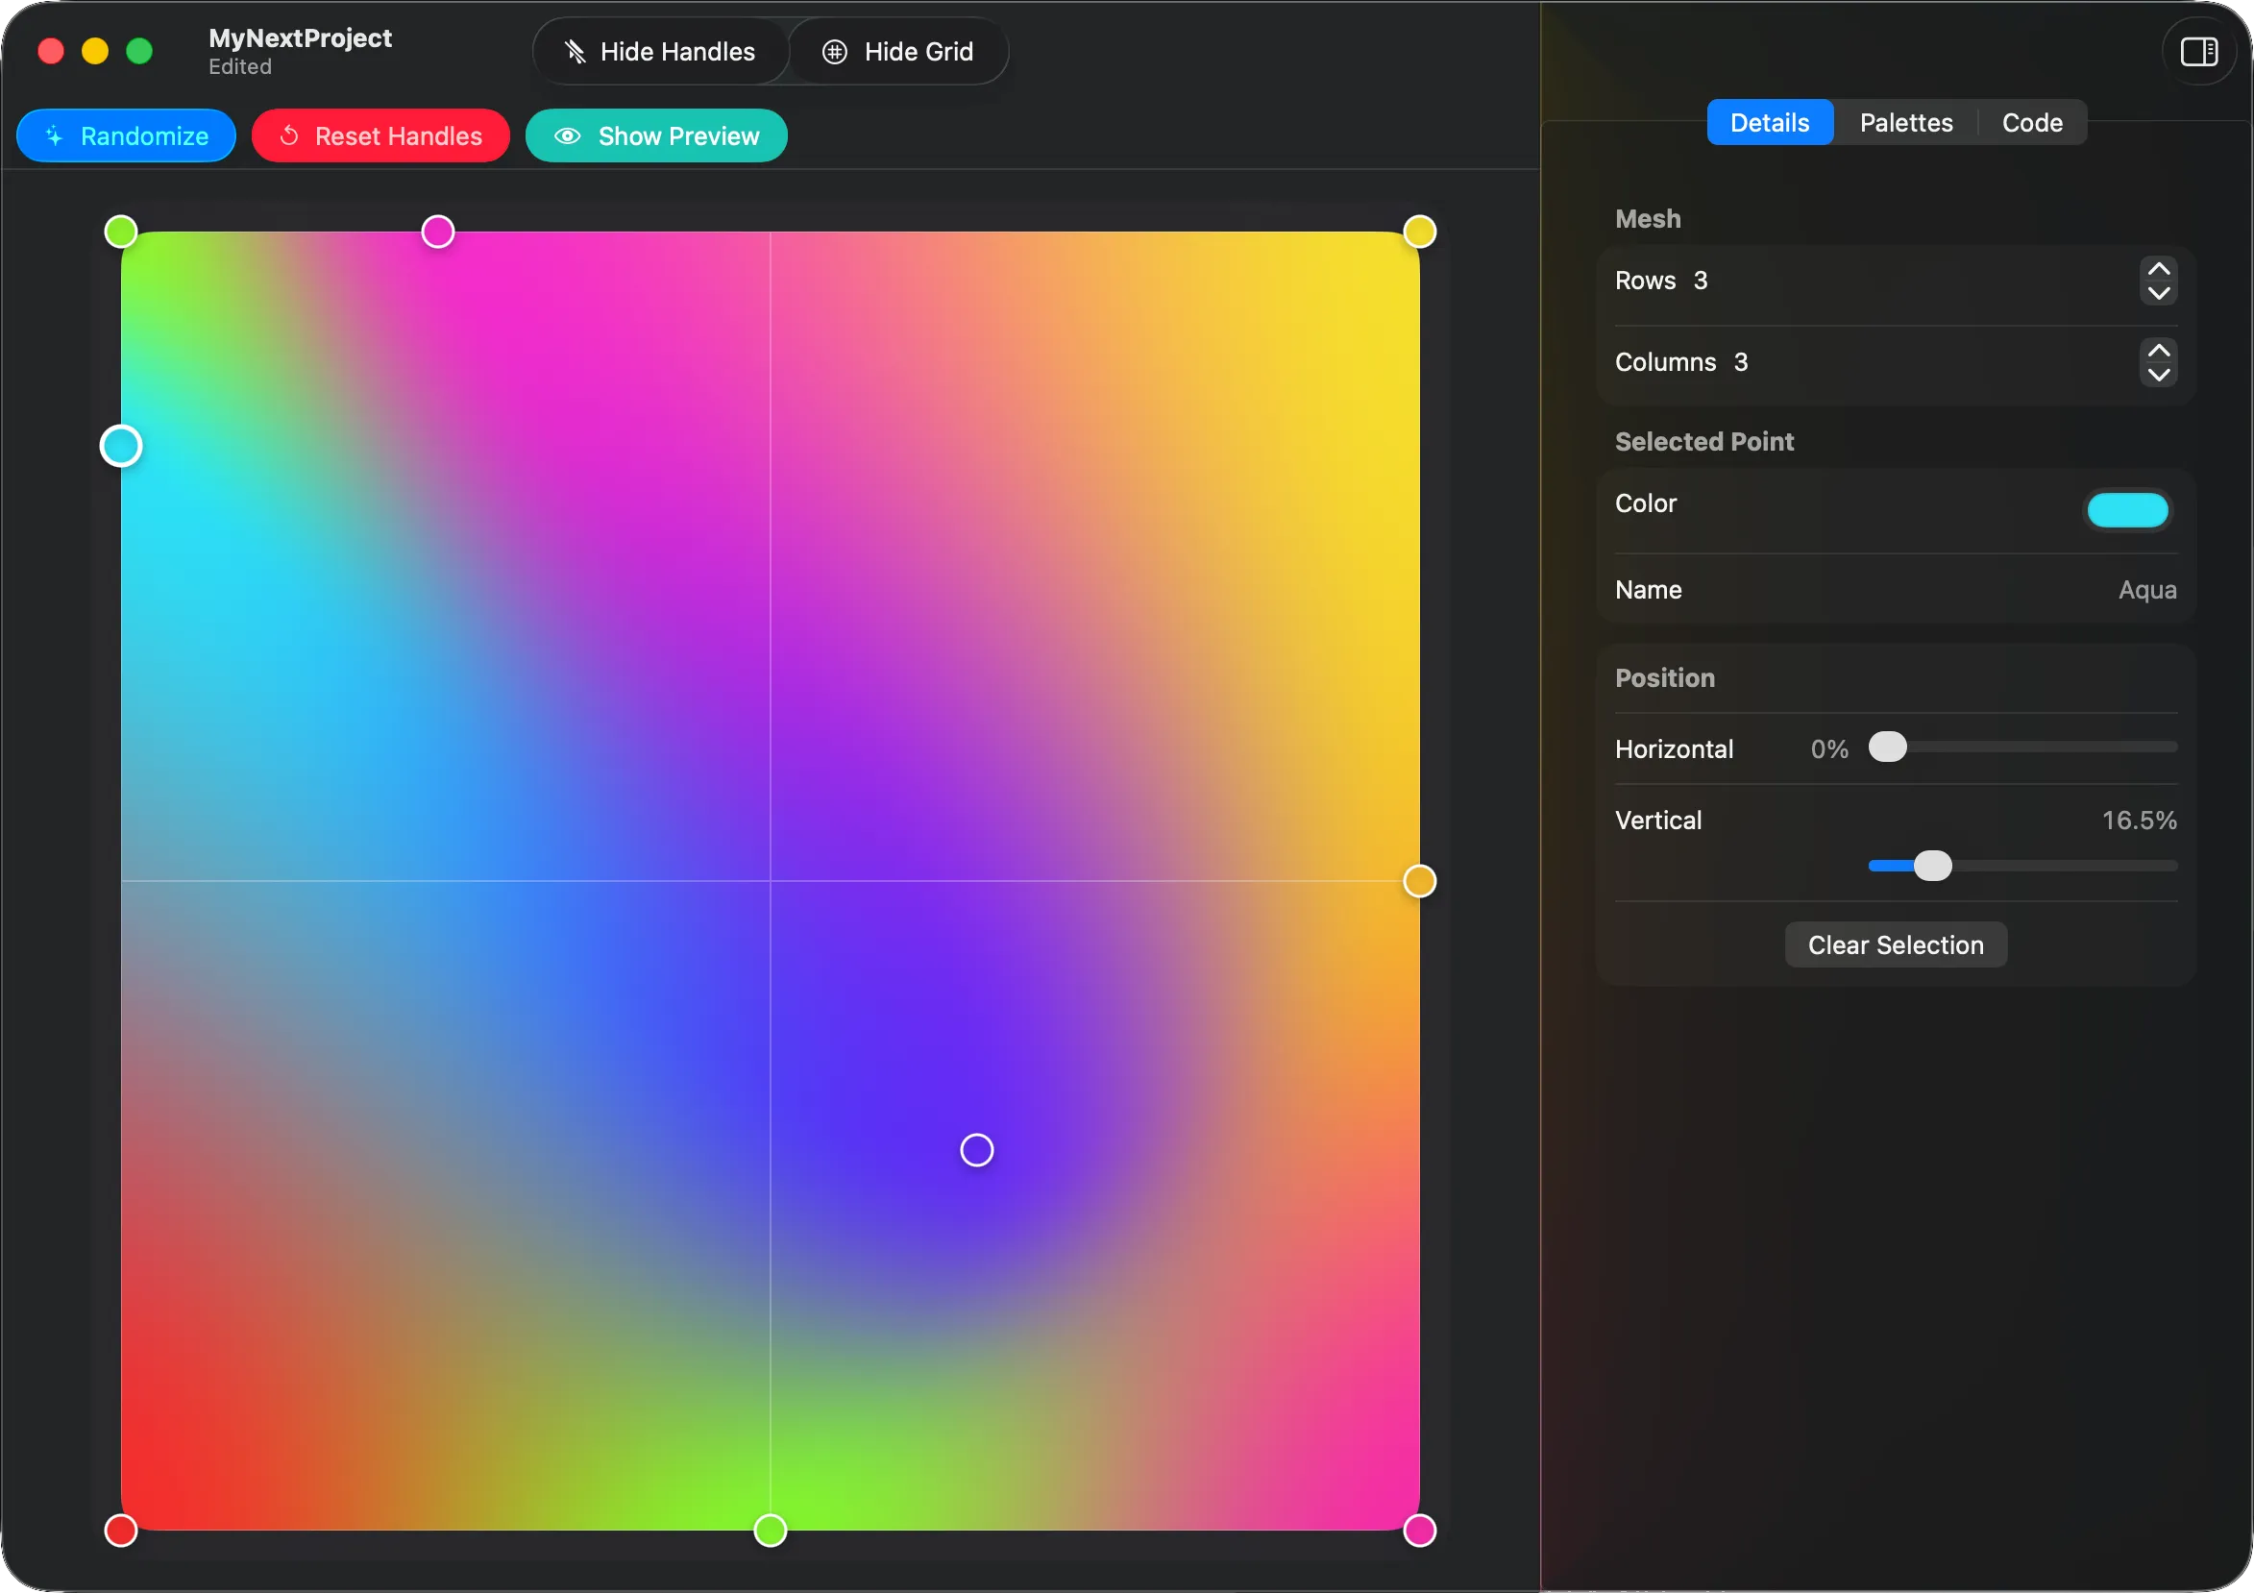Enable Show Preview
This screenshot has width=2254, height=1593.
pos(656,135)
